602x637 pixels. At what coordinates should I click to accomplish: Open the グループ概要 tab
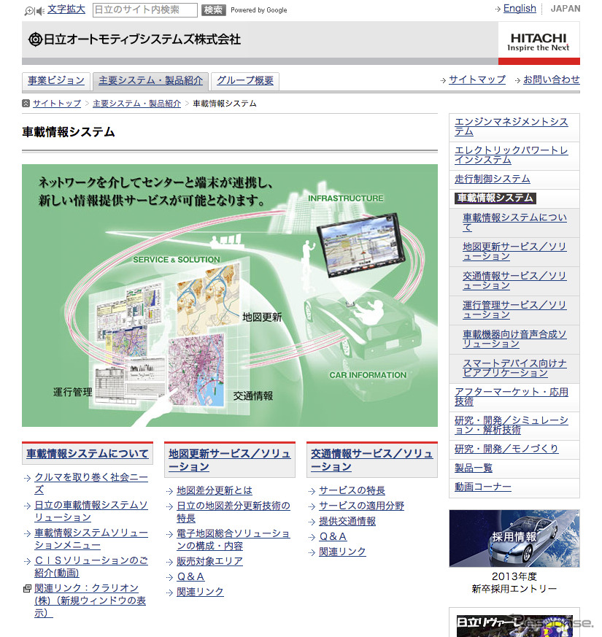(x=245, y=80)
